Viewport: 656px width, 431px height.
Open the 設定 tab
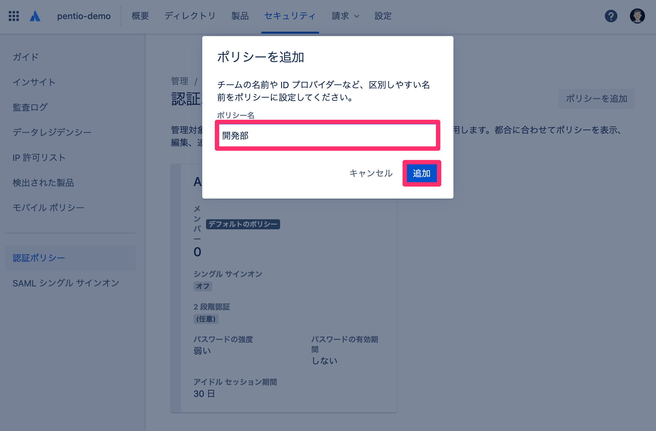[383, 16]
